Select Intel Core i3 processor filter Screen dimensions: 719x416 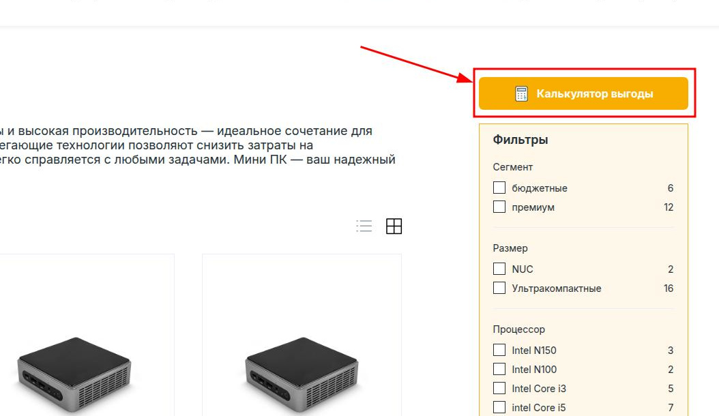pos(499,389)
